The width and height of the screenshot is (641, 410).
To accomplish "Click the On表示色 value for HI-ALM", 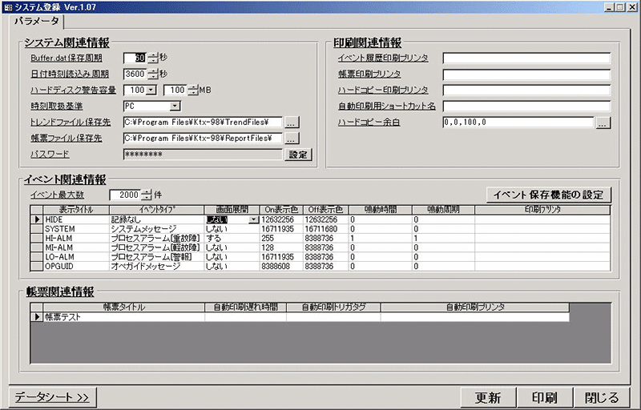I will click(280, 238).
